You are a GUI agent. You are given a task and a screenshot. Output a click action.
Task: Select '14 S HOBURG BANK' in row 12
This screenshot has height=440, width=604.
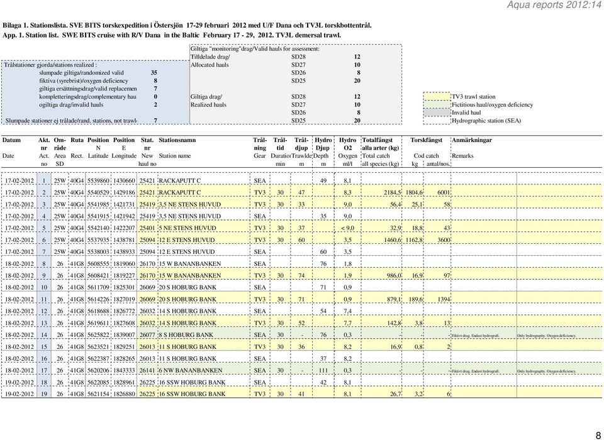[x=187, y=311]
